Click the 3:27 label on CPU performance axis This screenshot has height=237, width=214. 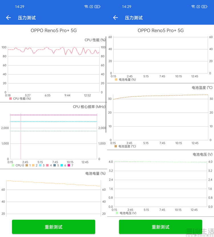coord(28,95)
